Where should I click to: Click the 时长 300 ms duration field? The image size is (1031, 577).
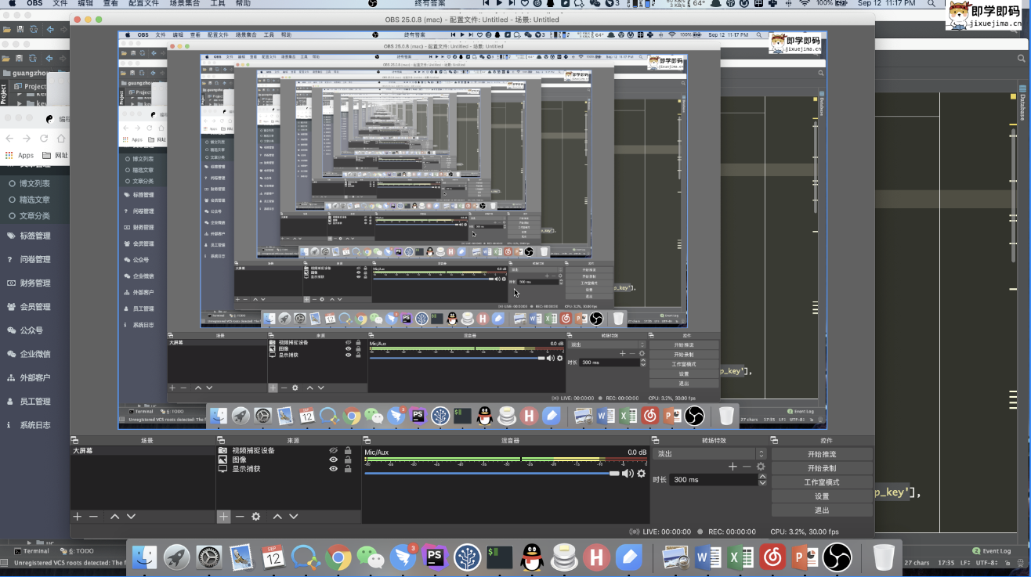(x=714, y=480)
